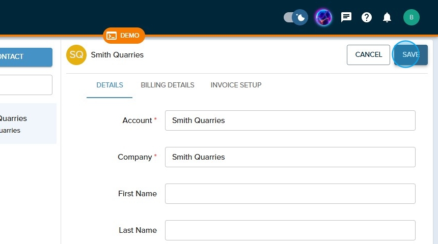Click the help question mark icon
Viewport: 438px width, 244px height.
[x=367, y=17]
